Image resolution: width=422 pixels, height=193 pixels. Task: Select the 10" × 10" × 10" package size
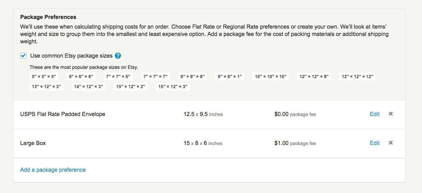pos(271,77)
